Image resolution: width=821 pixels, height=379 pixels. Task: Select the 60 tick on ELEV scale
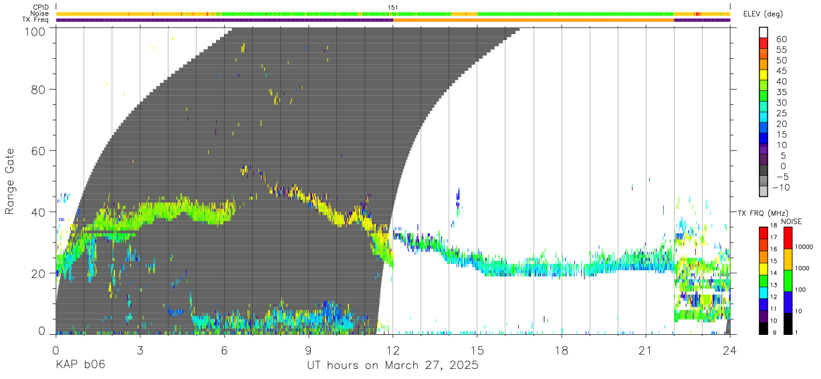click(781, 39)
